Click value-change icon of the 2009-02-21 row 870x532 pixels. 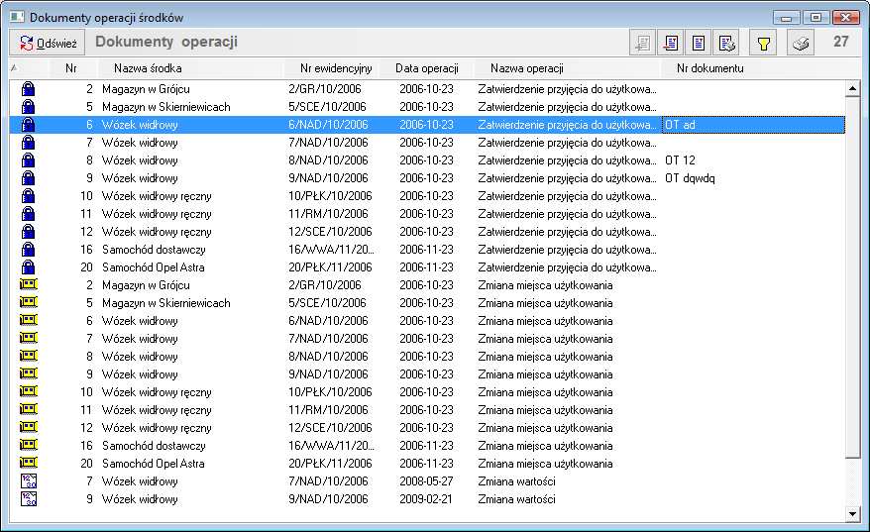pos(29,498)
